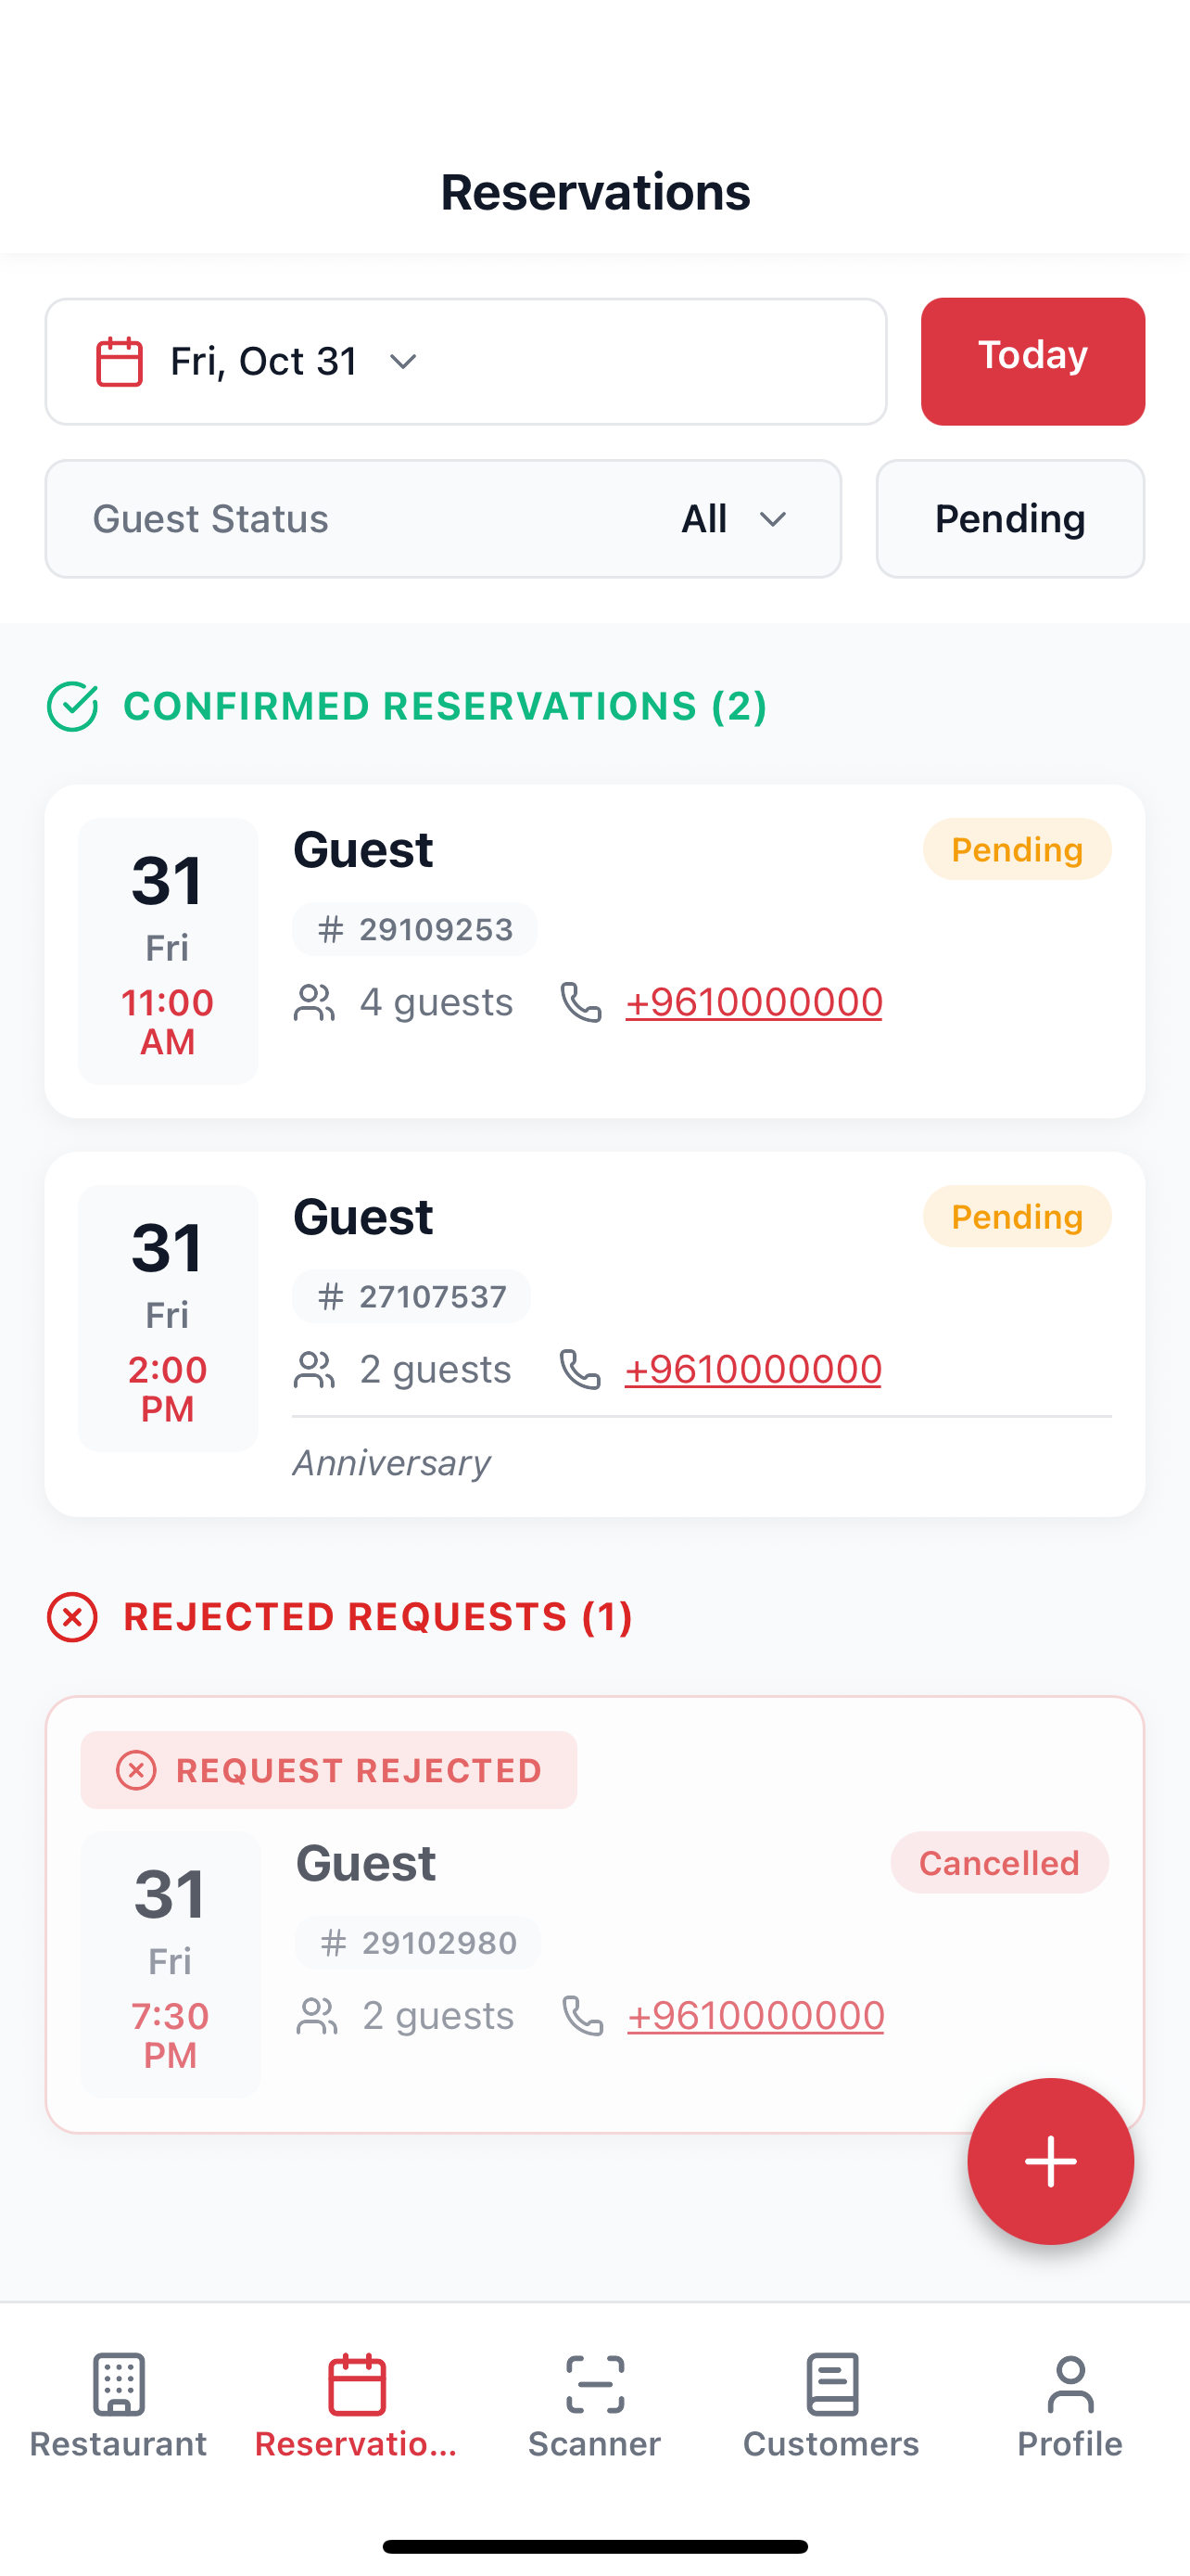Select reservation ID tag 29102980
Screen dimensions: 1190x2576
point(418,1943)
